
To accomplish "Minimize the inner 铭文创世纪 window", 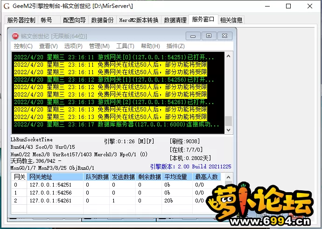I will coord(193,36).
